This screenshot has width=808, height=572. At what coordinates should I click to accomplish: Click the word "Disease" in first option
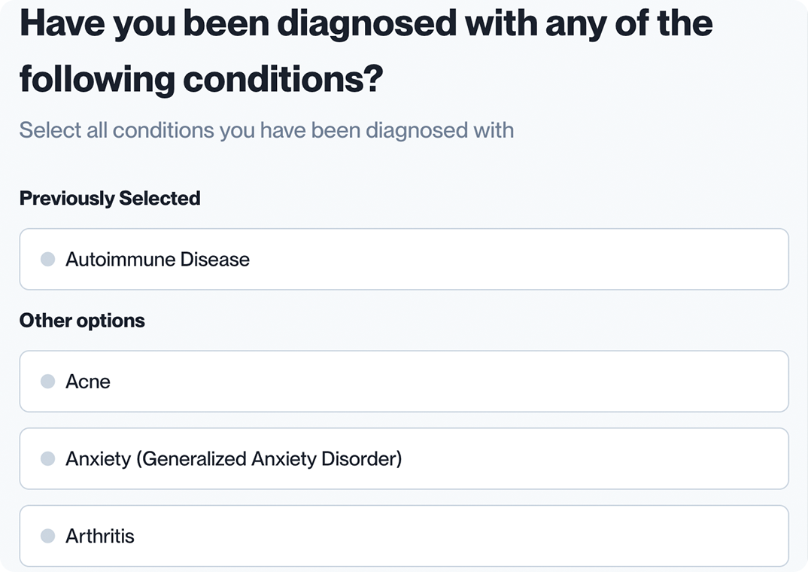(x=214, y=260)
